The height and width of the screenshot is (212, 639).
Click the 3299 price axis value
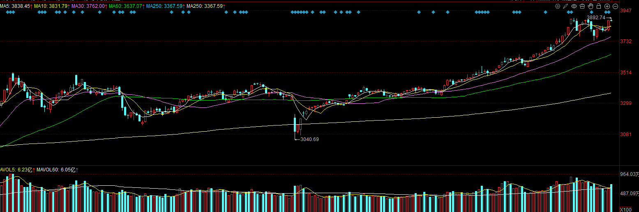click(626, 103)
